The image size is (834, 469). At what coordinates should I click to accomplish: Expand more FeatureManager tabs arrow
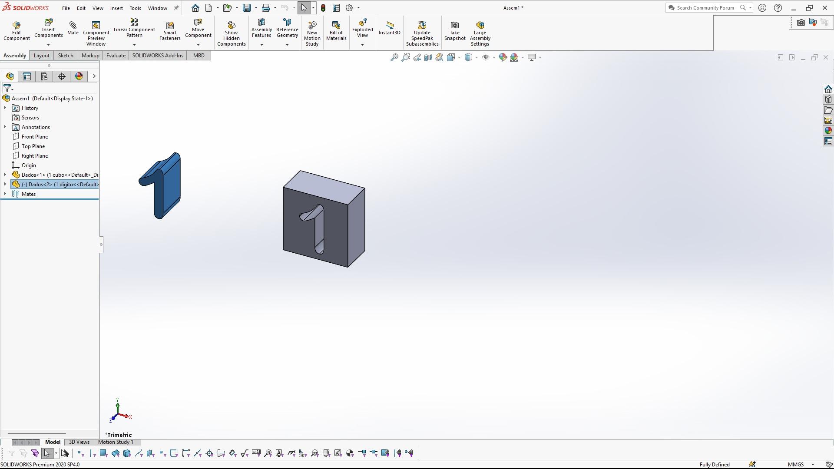(x=94, y=76)
